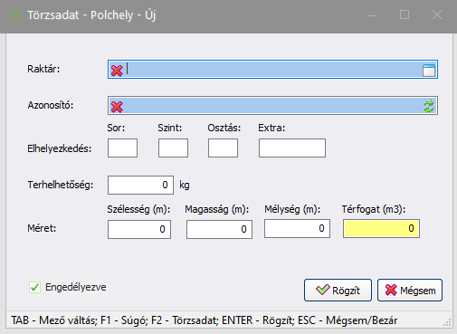Viewport: 457px width, 334px height.
Task: Select the Osztás input box
Action: pos(223,148)
